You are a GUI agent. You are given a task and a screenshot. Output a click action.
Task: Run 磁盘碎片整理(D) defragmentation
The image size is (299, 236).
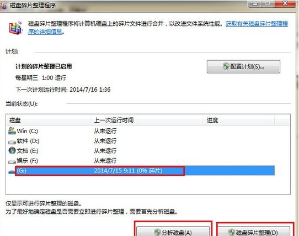pyautogui.click(x=254, y=232)
